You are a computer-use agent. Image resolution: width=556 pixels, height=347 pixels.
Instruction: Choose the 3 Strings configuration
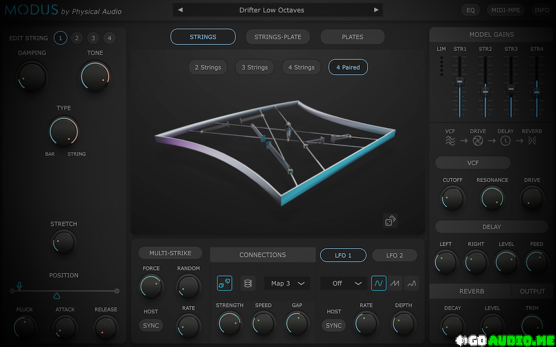tap(255, 67)
